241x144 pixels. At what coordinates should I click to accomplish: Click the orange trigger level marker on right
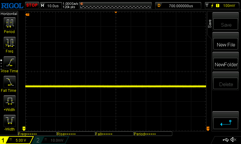click(x=208, y=129)
